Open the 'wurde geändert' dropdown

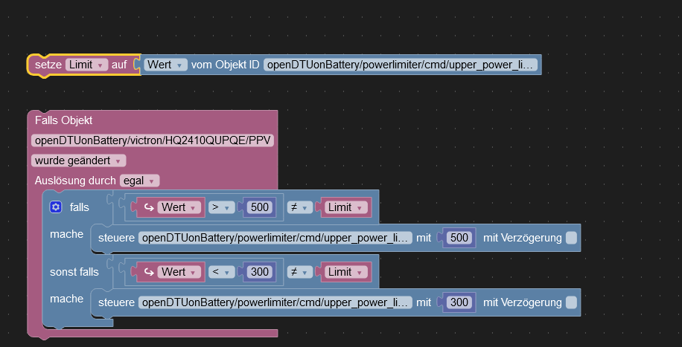(79, 160)
